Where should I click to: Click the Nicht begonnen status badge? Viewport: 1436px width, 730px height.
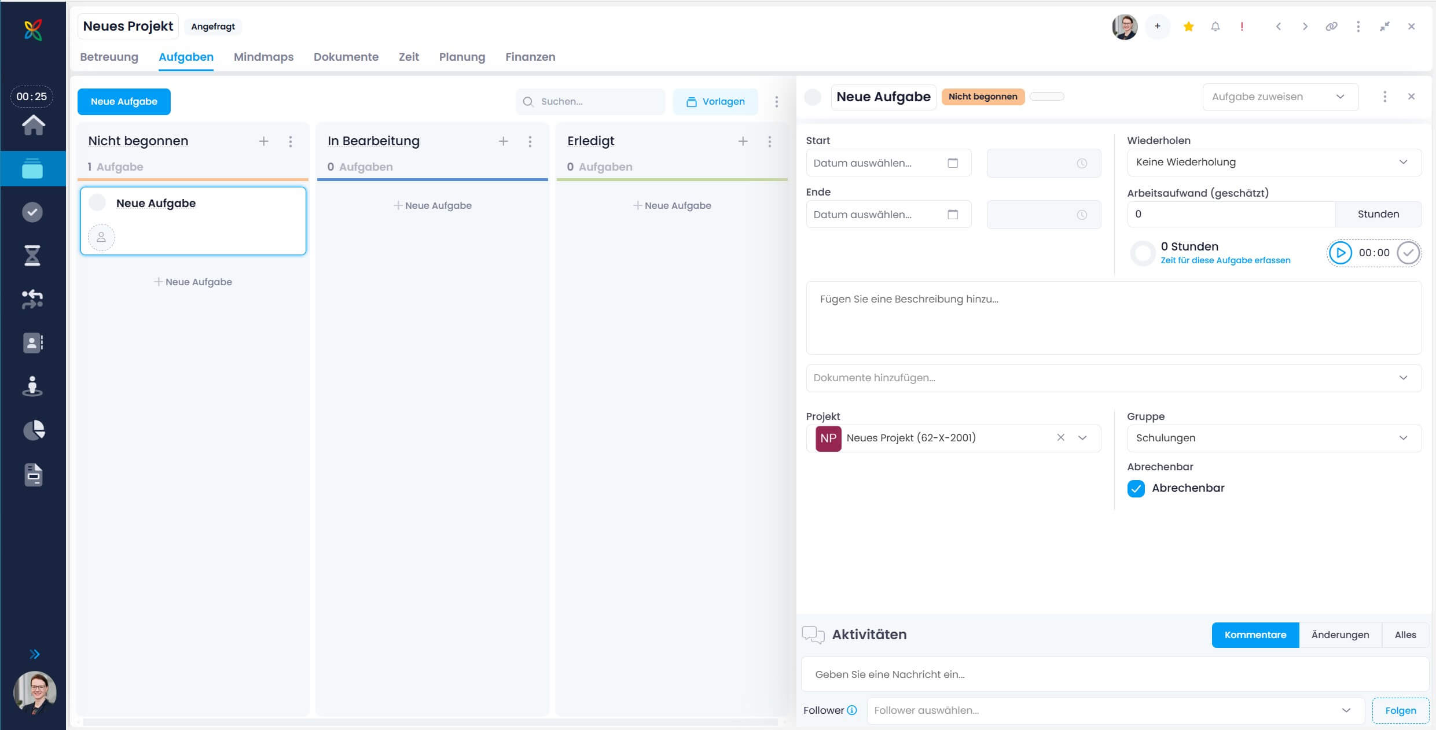click(983, 97)
